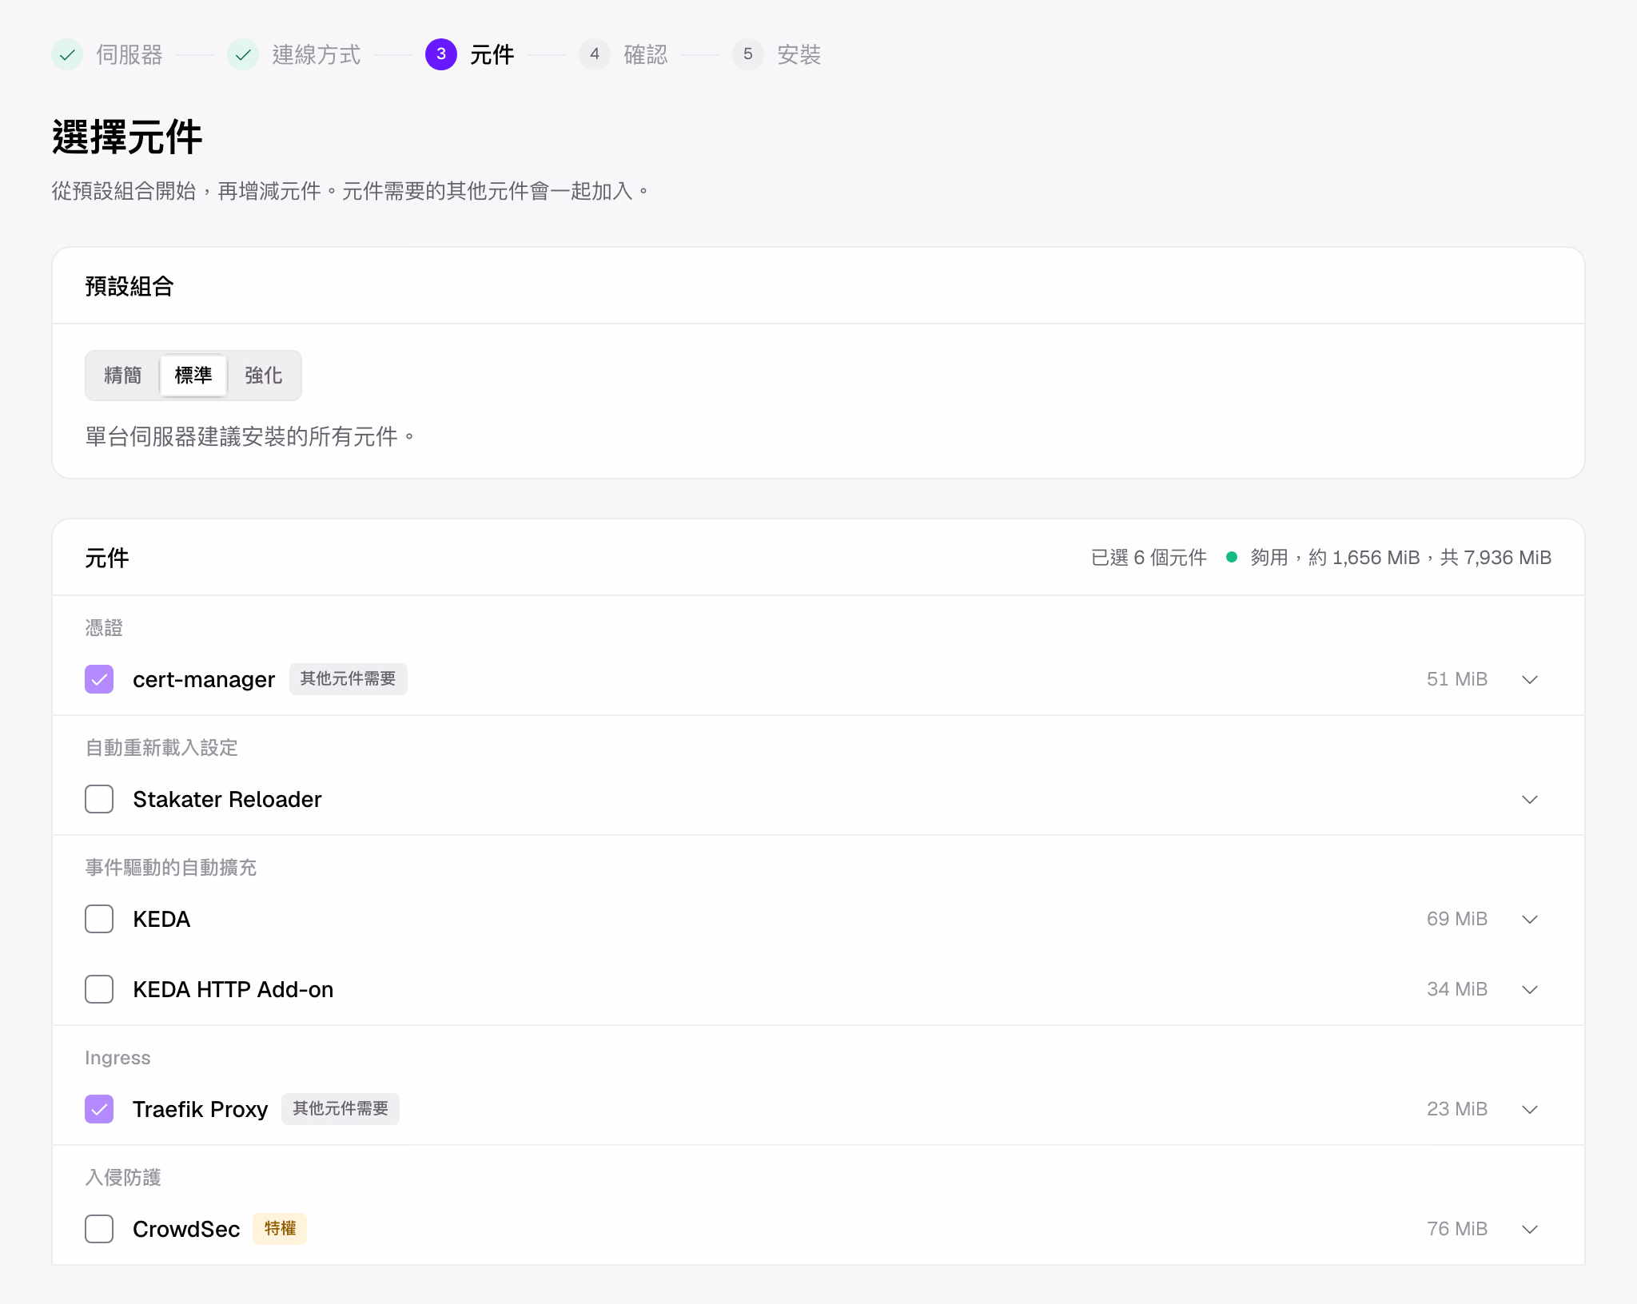This screenshot has width=1637, height=1304.
Task: Go back to the 伺服器 step label
Action: 129,54
